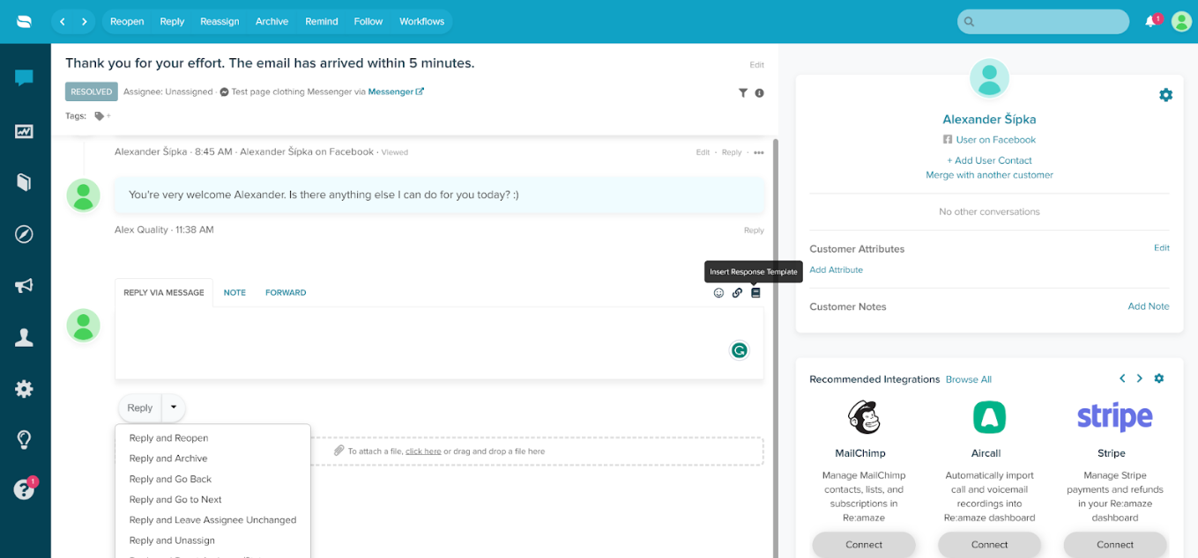Open the reports chart sidebar icon

point(24,131)
